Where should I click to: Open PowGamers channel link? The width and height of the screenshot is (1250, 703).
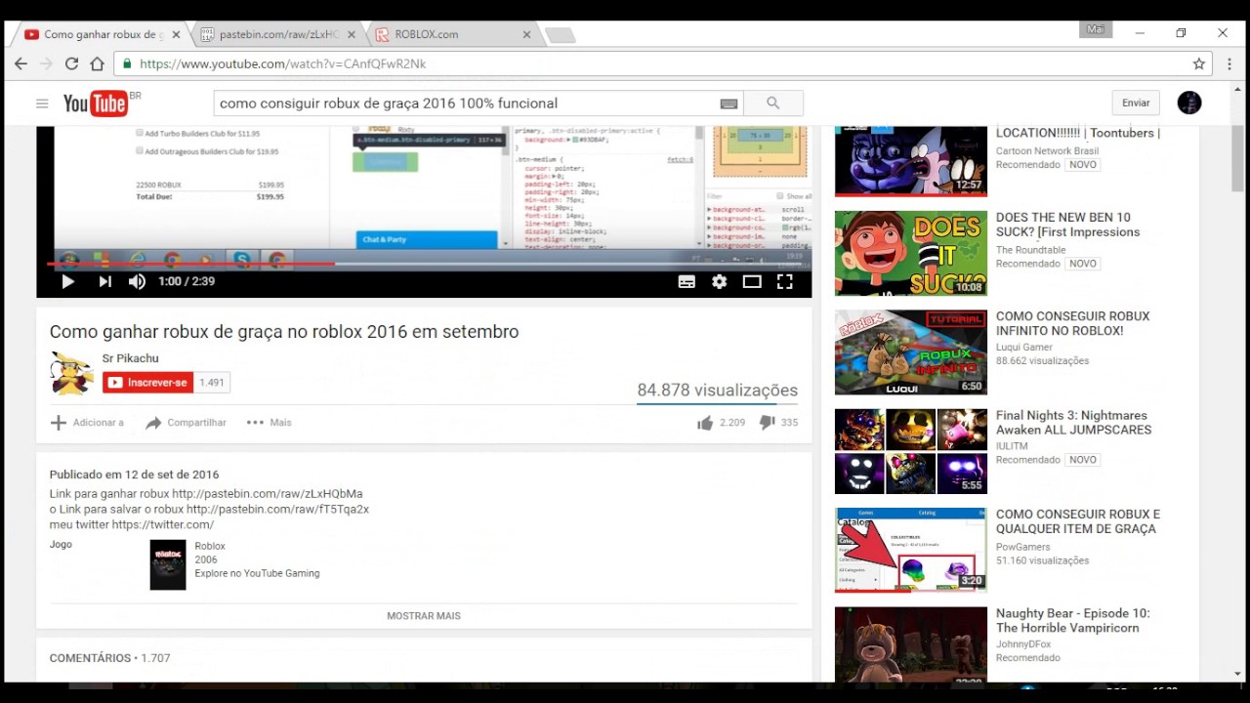1023,547
